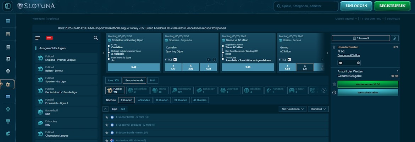This screenshot has width=415, height=142.
Task: Open the slot machine icon in the sidebar
Action: tap(8, 47)
